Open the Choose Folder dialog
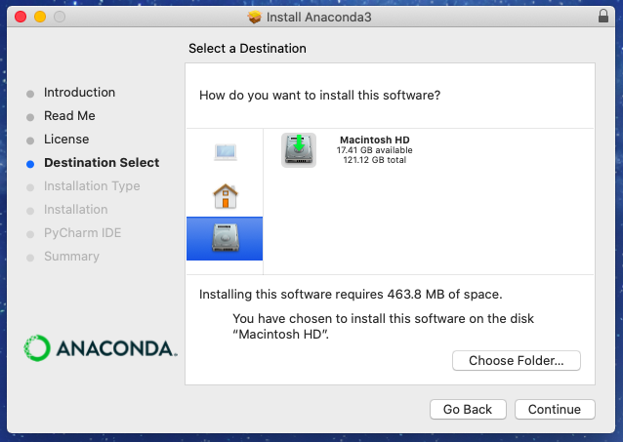The image size is (623, 442). (x=516, y=361)
